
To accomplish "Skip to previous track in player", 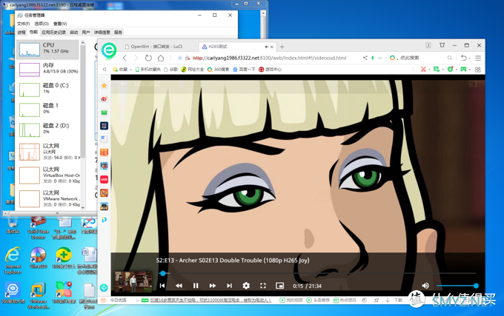I will [162, 286].
